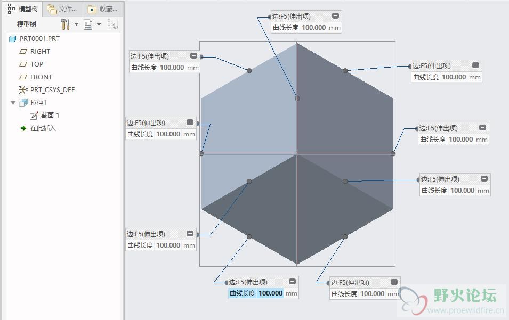The height and width of the screenshot is (320, 509).
Task: Select 截面 1 sketch item
Action: (50, 116)
